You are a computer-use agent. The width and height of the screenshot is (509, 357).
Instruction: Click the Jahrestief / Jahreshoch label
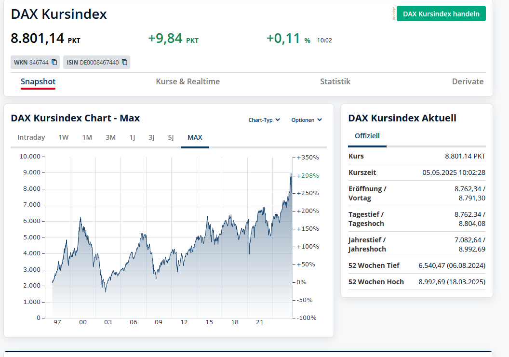[367, 244]
